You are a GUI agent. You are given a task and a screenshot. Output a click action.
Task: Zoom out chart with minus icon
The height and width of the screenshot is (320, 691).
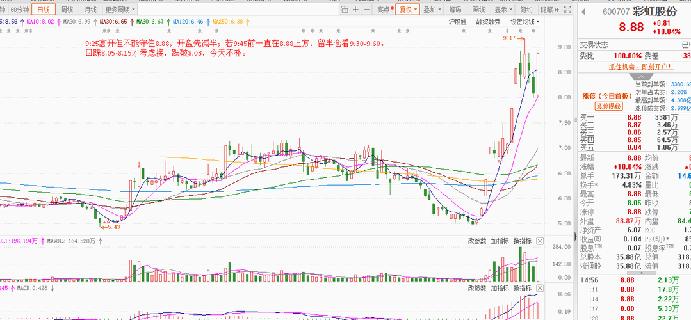click(x=366, y=10)
